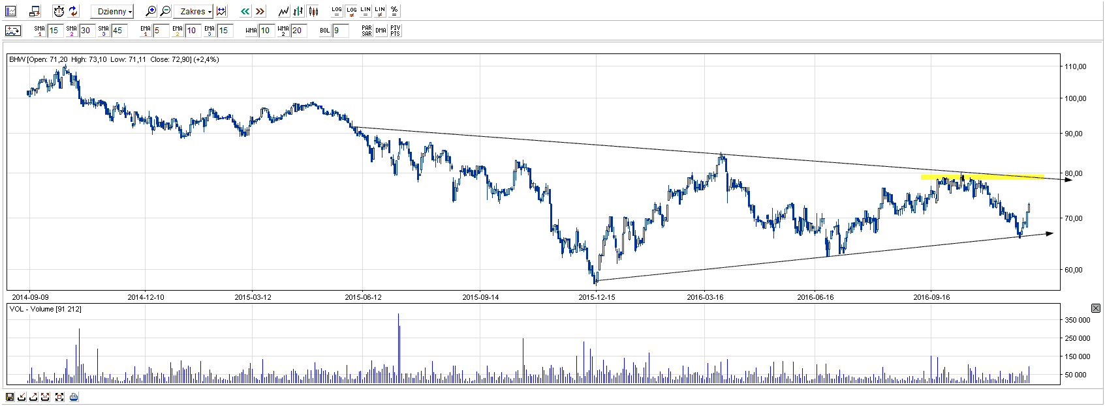
Task: Edit the SMA 3 period field showing 45
Action: pyautogui.click(x=119, y=31)
